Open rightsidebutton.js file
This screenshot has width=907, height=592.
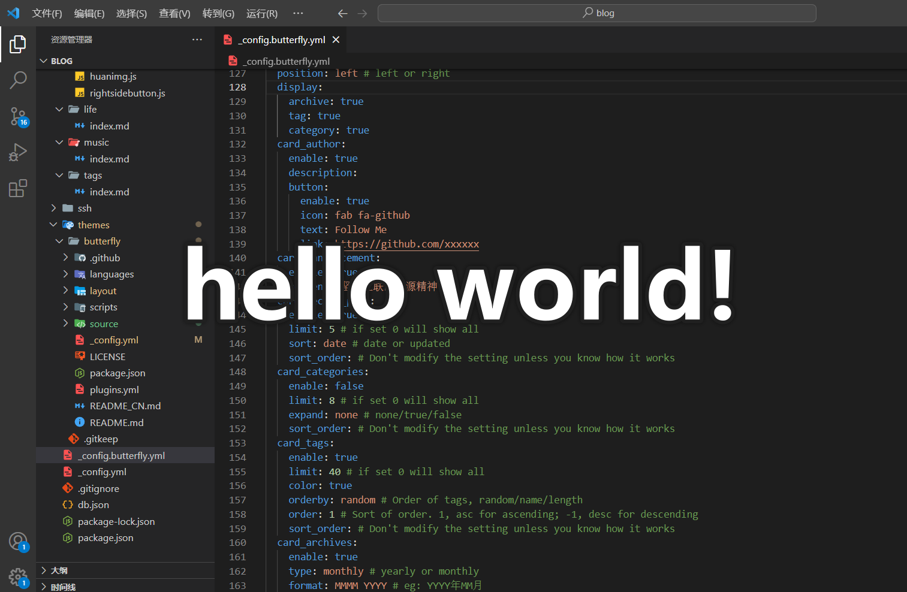coord(127,93)
